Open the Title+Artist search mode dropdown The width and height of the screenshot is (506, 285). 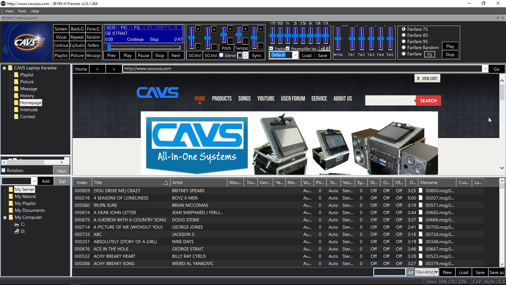[x=436, y=272]
